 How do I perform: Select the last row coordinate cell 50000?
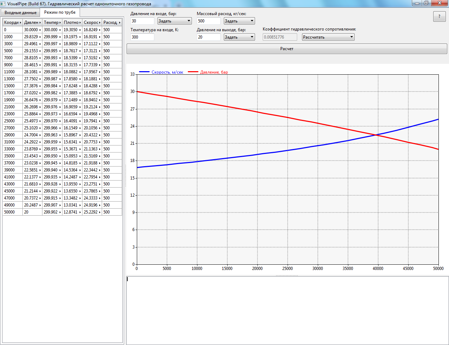[x=13, y=212]
